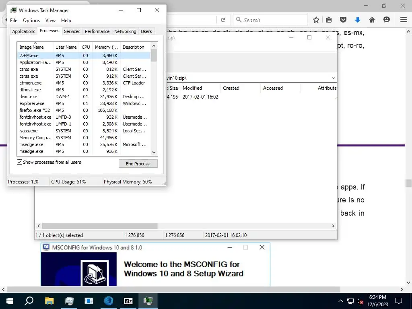Open the Help menu in Task Manager
Image resolution: width=412 pixels, height=309 pixels.
tap(66, 21)
